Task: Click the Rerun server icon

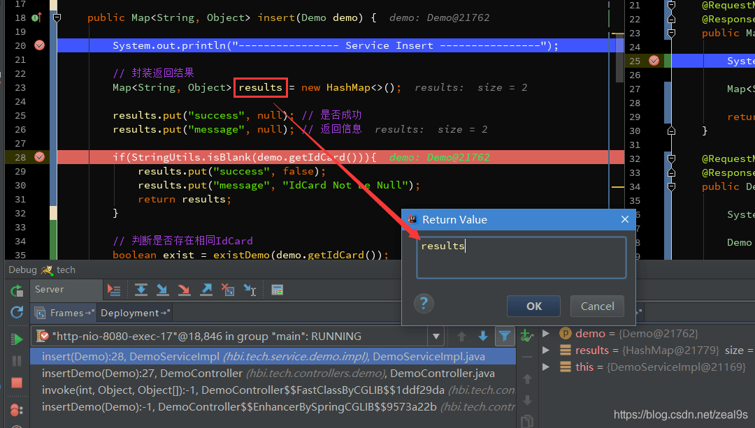Action: click(x=17, y=290)
